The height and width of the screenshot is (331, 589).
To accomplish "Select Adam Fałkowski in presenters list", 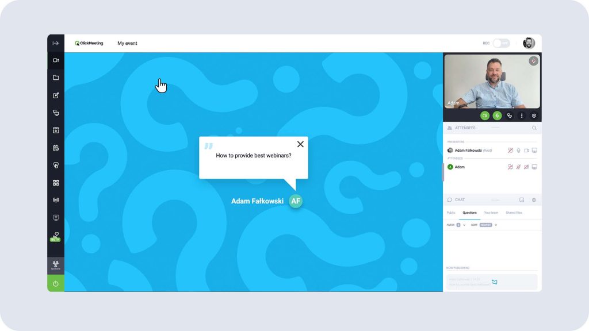I will coord(469,151).
